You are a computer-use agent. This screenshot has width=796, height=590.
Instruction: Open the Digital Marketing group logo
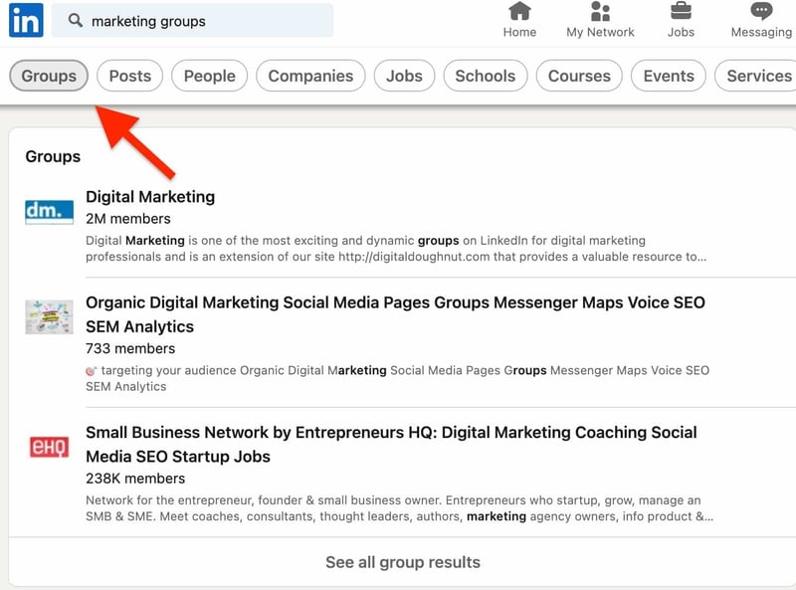click(49, 209)
